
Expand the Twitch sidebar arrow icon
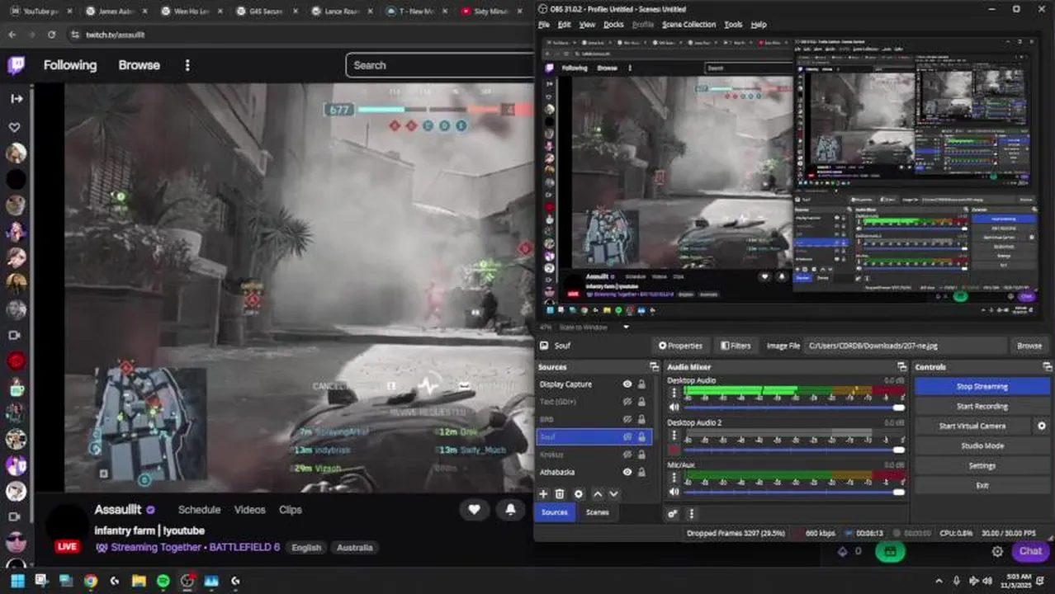point(16,98)
